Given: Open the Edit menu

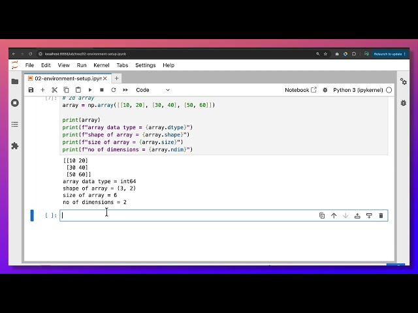Looking at the screenshot, I should coord(46,65).
